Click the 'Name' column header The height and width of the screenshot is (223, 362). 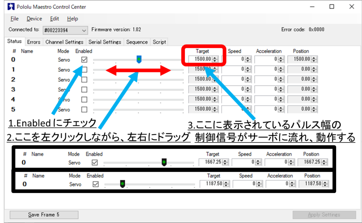27,51
